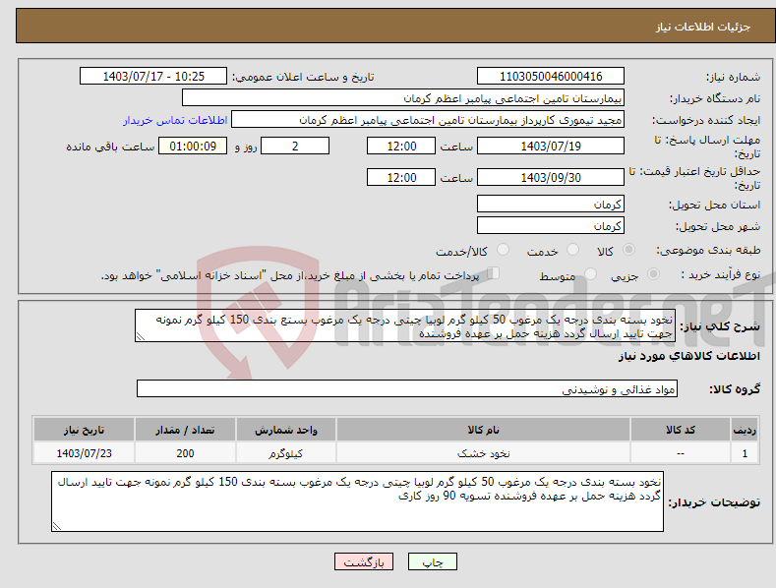The height and width of the screenshot is (588, 776).
Task: Click the شهر محل تحویل field کرمان
Action: 551,225
